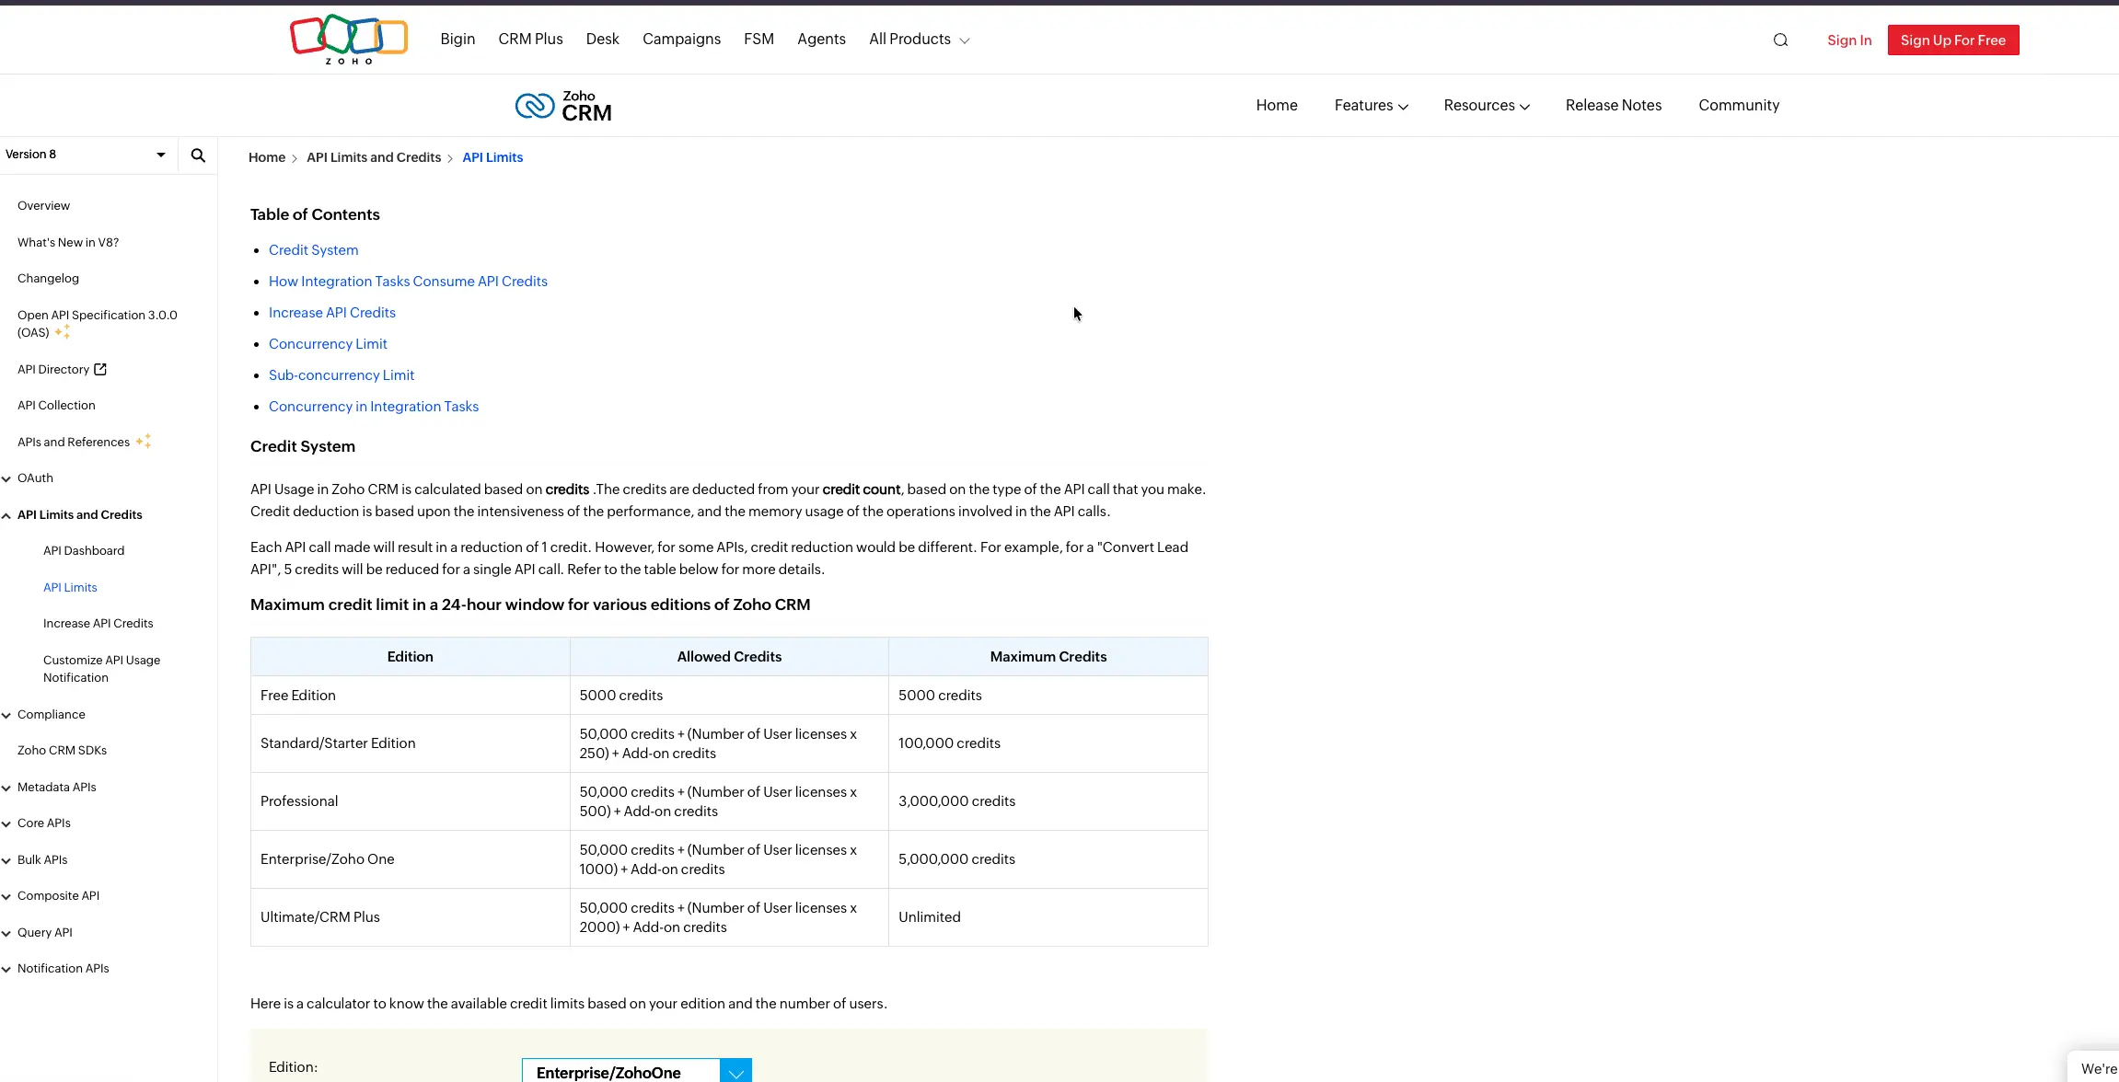Click the 3,000,000 credits table cell

(1048, 801)
